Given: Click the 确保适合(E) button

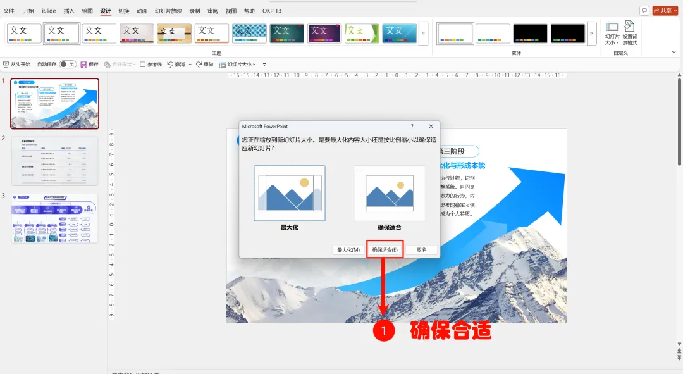Looking at the screenshot, I should click(385, 250).
